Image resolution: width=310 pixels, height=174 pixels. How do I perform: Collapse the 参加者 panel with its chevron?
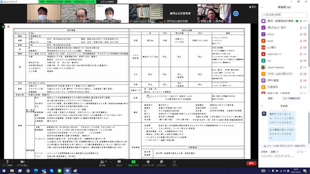click(x=262, y=7)
